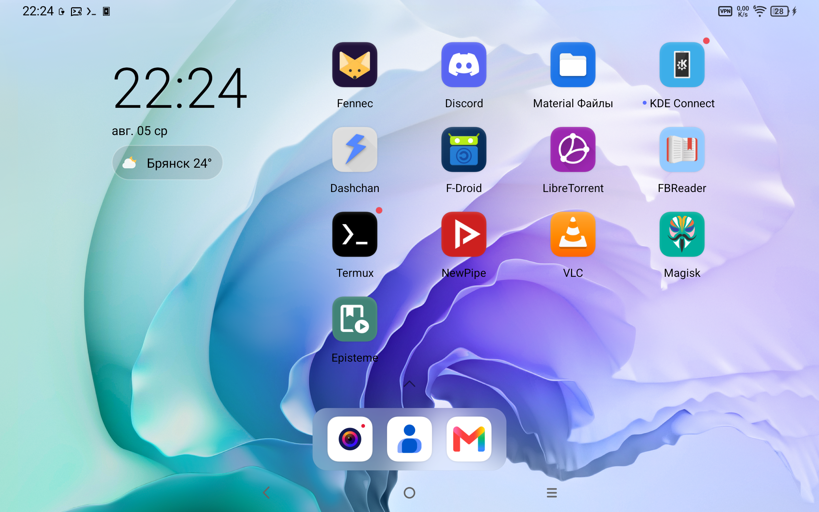The image size is (819, 512).
Task: Tap the large 22:24 clock widget
Action: pyautogui.click(x=180, y=88)
